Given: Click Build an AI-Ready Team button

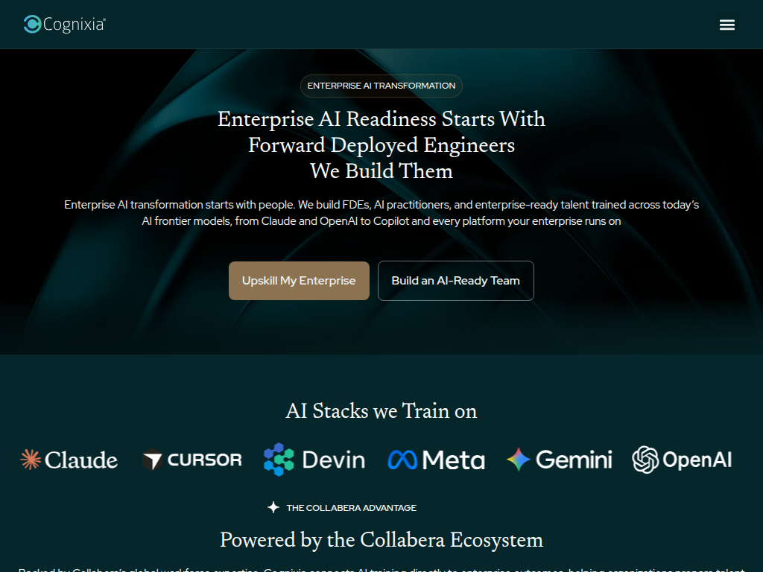Looking at the screenshot, I should (x=455, y=281).
